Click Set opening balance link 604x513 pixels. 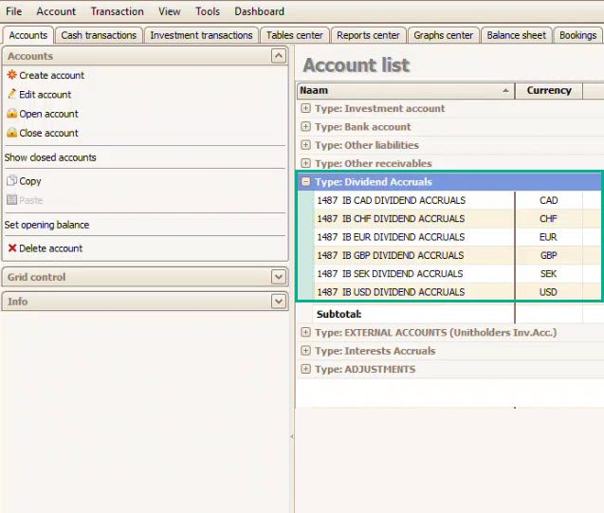(46, 225)
